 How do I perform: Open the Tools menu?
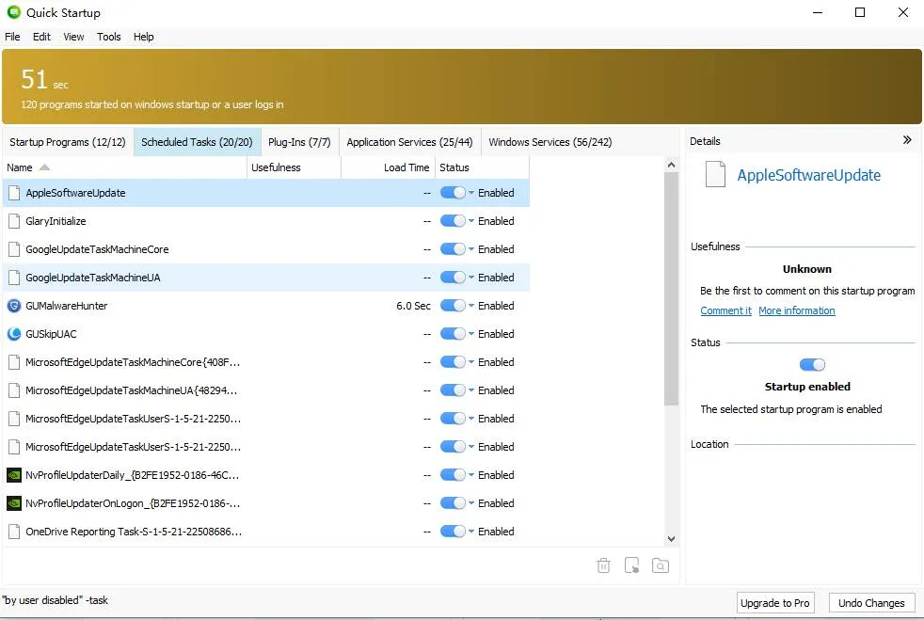pos(109,37)
